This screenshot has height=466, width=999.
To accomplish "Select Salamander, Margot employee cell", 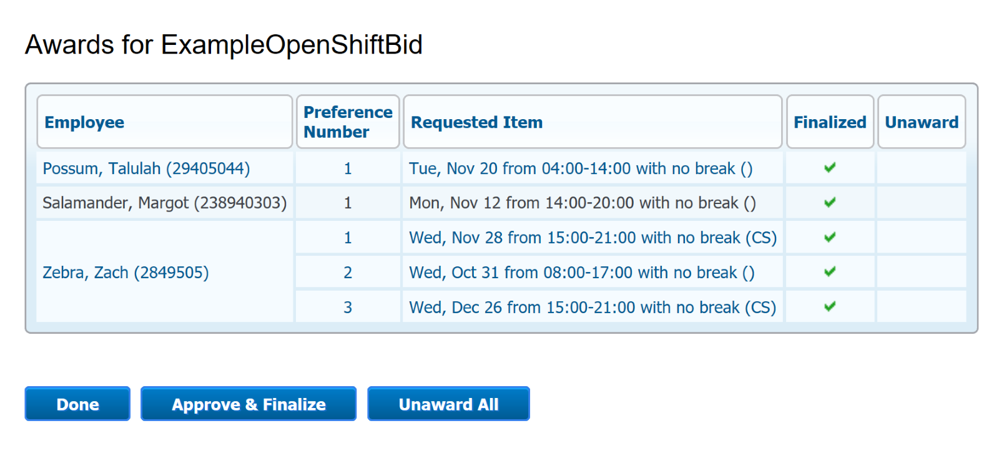I will [x=164, y=203].
